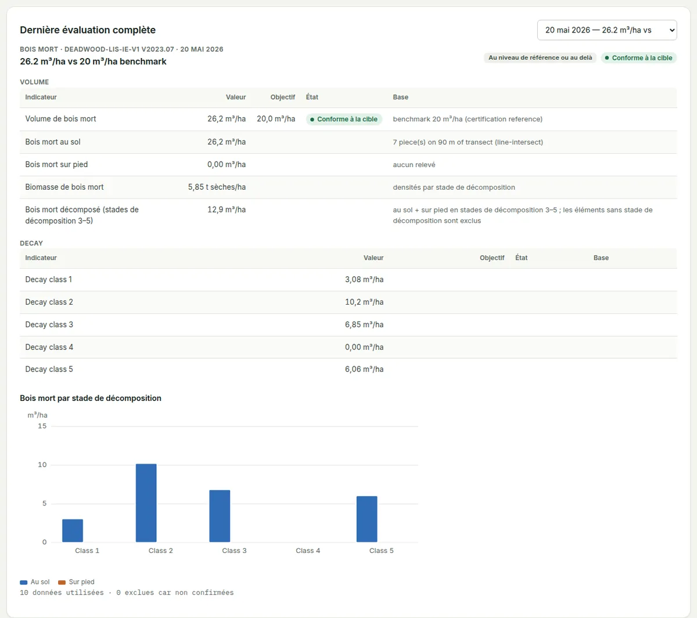697x618 pixels.
Task: Open the evaluation date dropdown
Action: 607,30
